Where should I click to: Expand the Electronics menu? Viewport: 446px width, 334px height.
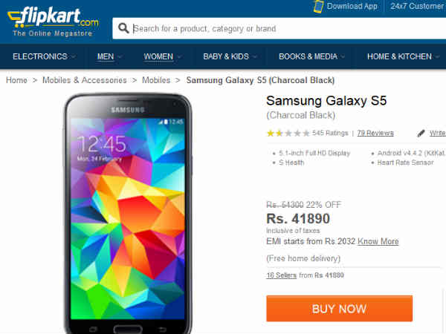pos(45,56)
